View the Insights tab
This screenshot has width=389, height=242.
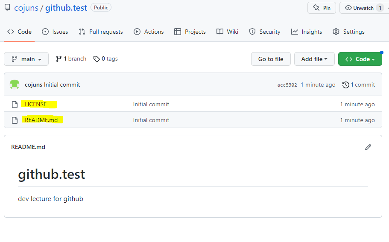(x=307, y=32)
